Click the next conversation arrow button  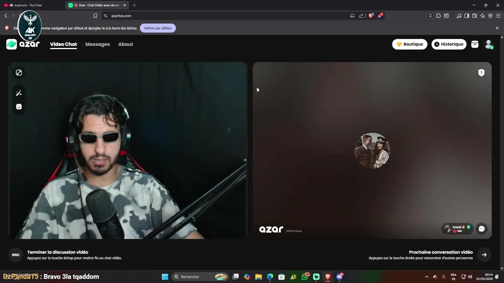[x=484, y=255]
